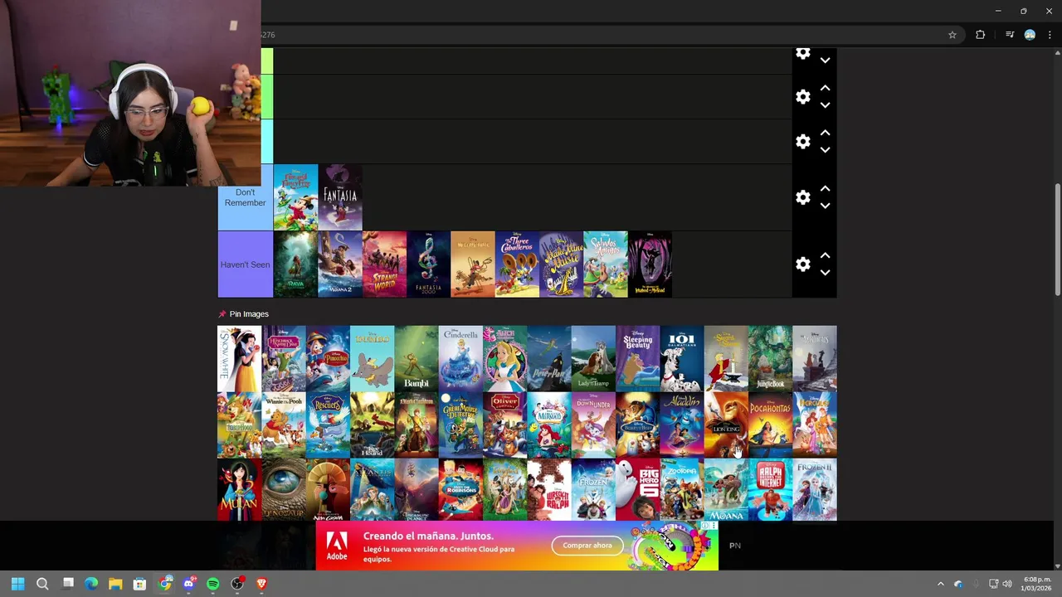The width and height of the screenshot is (1062, 597).
Task: Move the green tier row up
Action: (825, 88)
